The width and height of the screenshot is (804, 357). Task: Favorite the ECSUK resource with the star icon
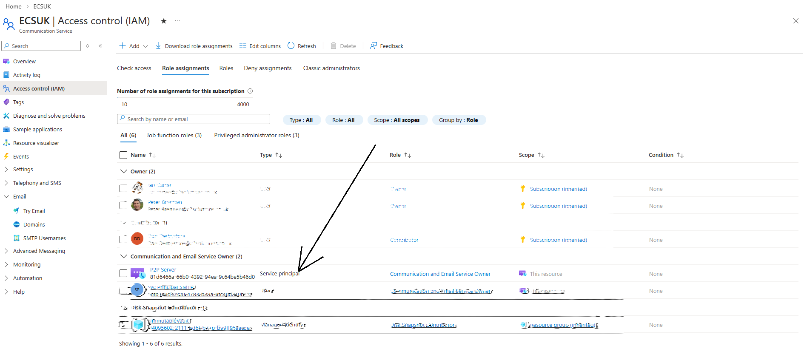click(x=164, y=21)
